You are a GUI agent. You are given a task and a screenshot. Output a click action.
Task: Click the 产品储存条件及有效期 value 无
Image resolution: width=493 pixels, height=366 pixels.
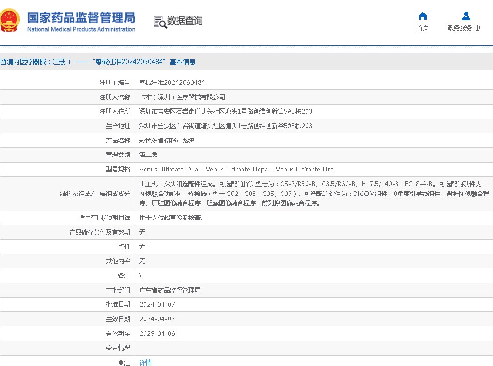(x=142, y=232)
